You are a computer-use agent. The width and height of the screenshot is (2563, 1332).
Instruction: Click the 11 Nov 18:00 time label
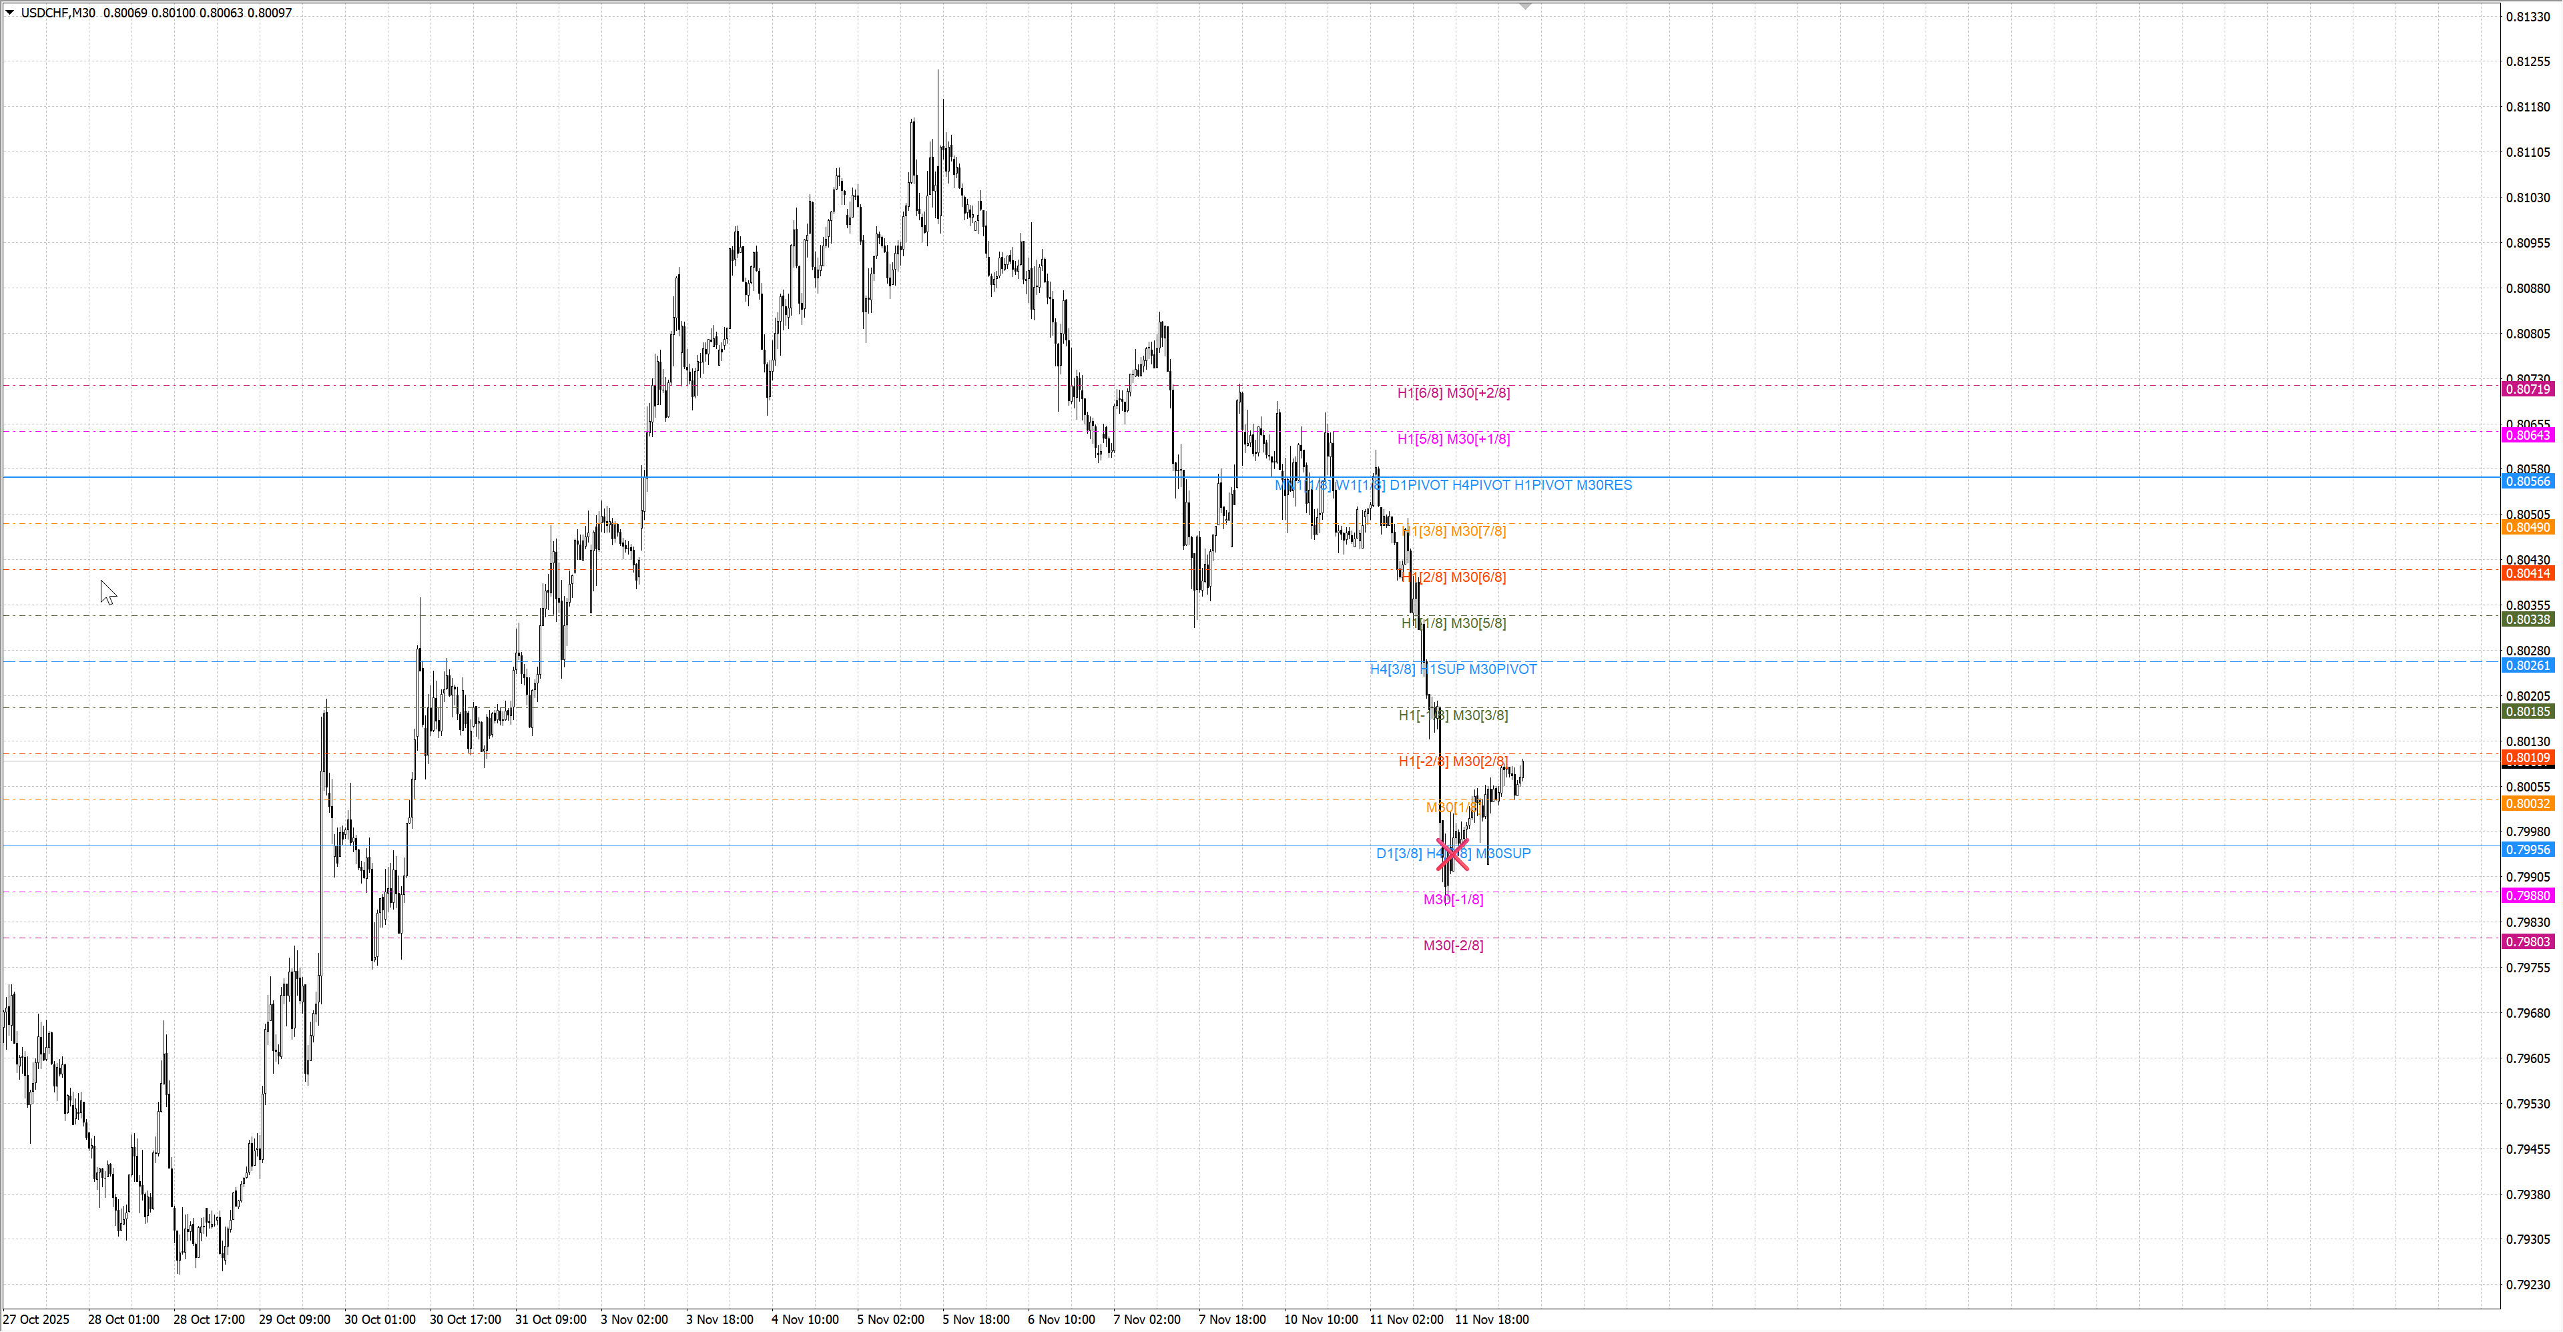click(1492, 1320)
